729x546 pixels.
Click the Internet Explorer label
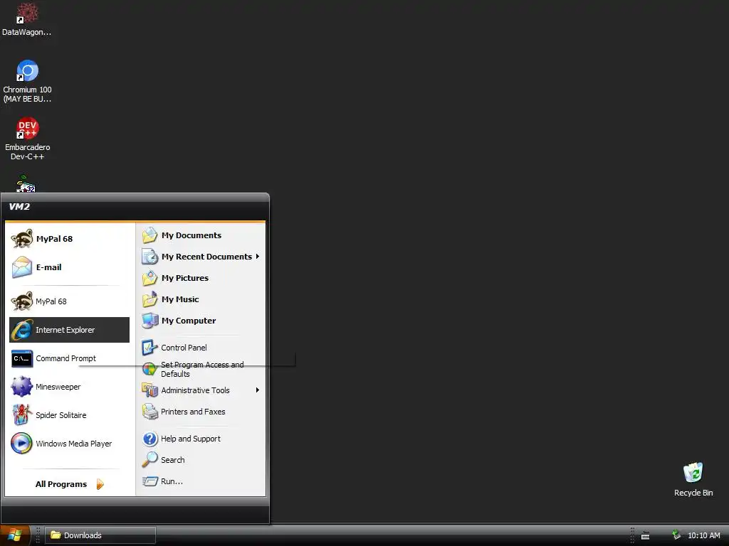click(x=65, y=330)
